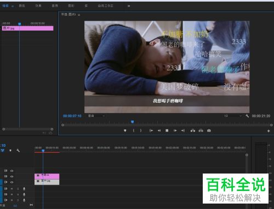Switch to the 图形 workspace tab
Image resolution: width=274 pixels, height=209 pixels.
coord(71,6)
